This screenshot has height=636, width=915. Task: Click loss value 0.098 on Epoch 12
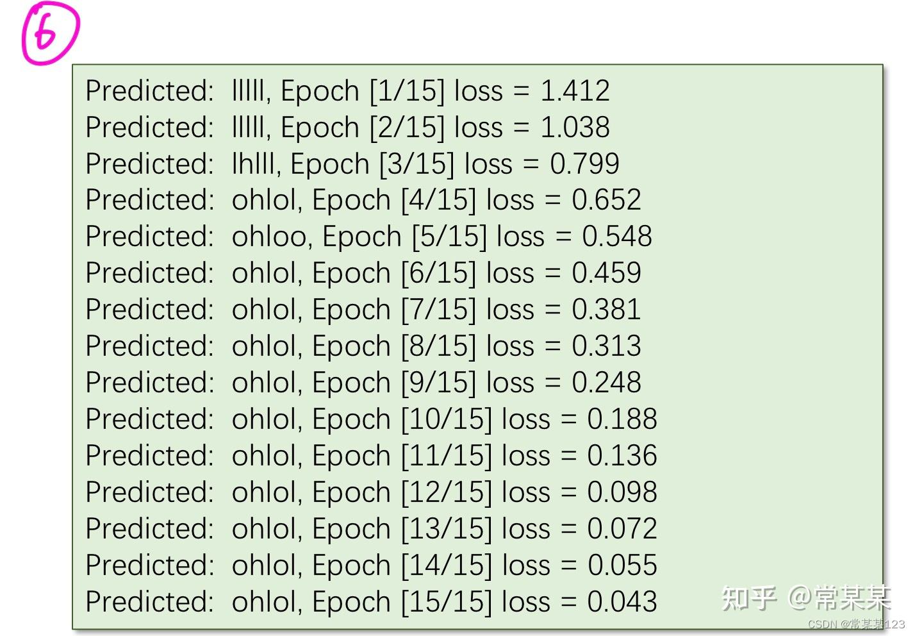622,492
